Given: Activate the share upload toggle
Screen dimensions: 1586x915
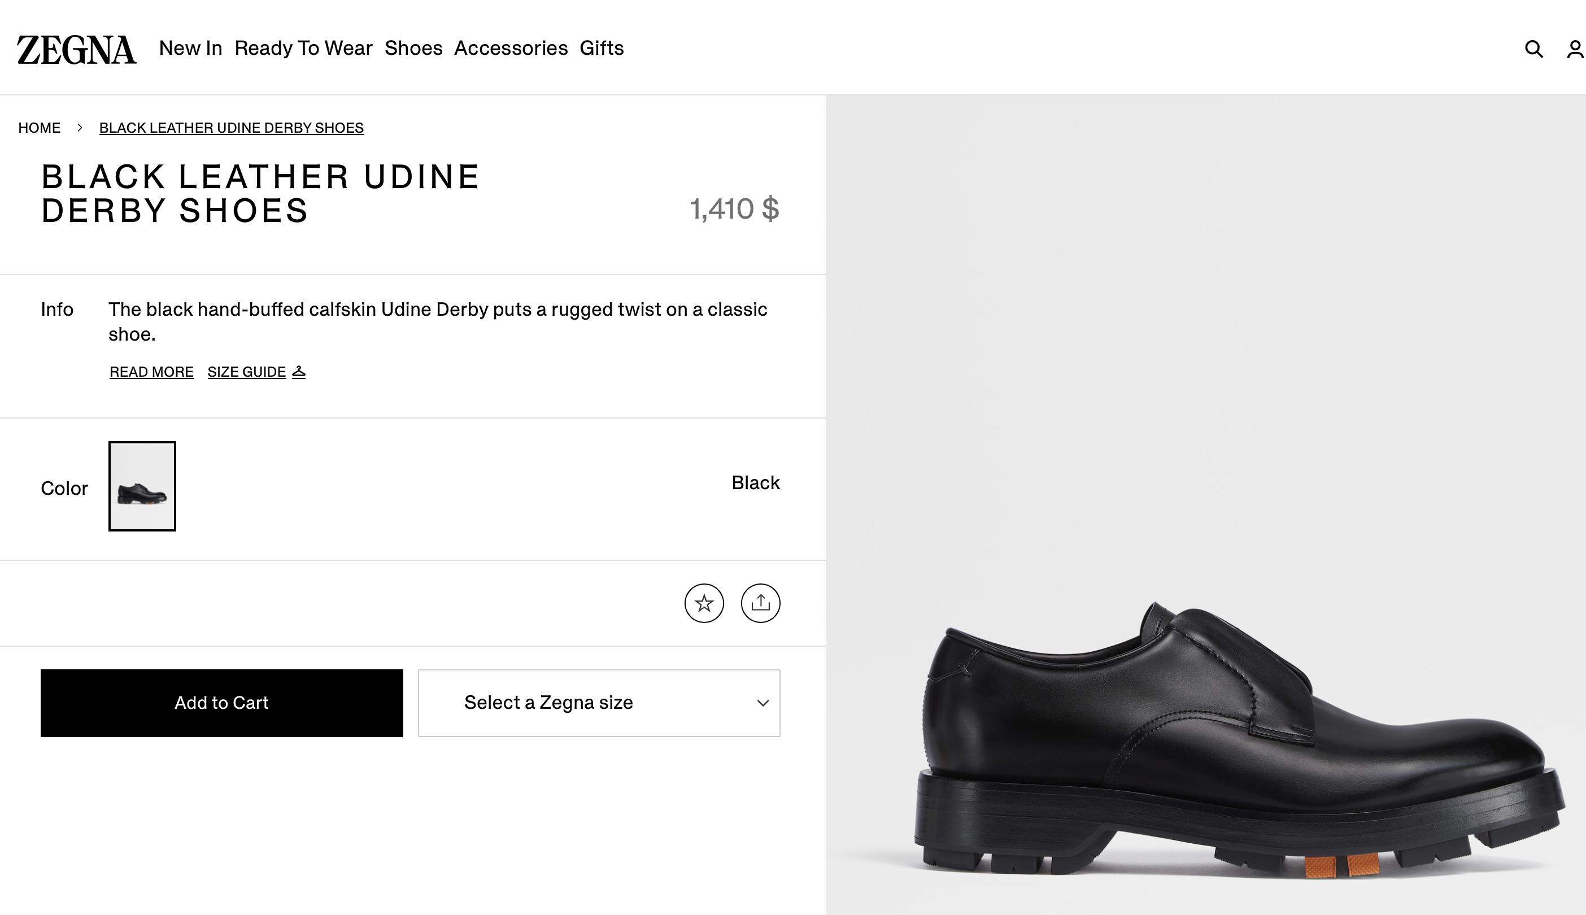Looking at the screenshot, I should coord(761,603).
